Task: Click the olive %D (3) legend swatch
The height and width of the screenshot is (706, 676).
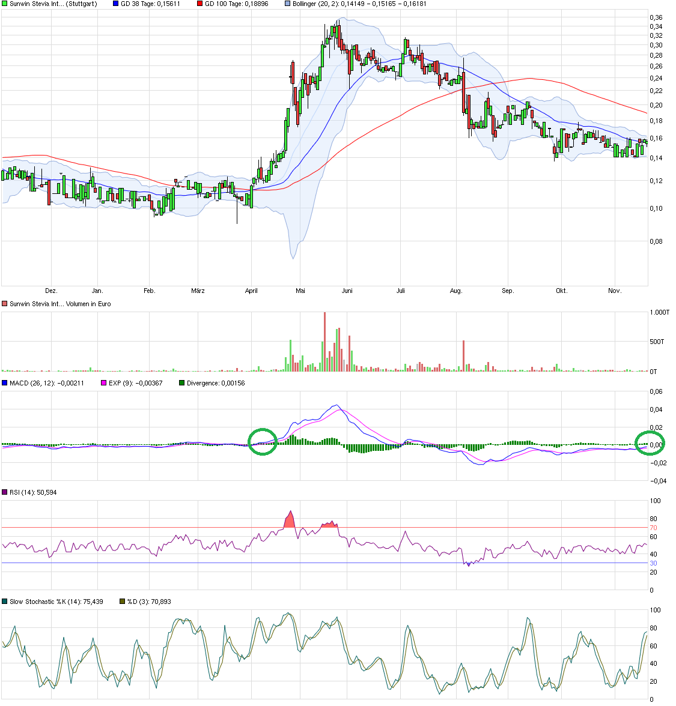Action: [122, 602]
